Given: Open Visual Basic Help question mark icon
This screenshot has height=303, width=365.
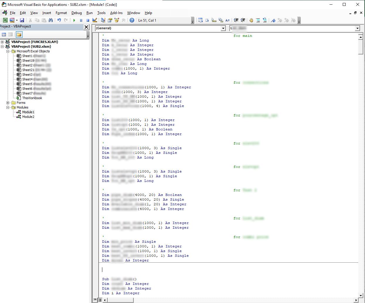Looking at the screenshot, I should pos(132,20).
